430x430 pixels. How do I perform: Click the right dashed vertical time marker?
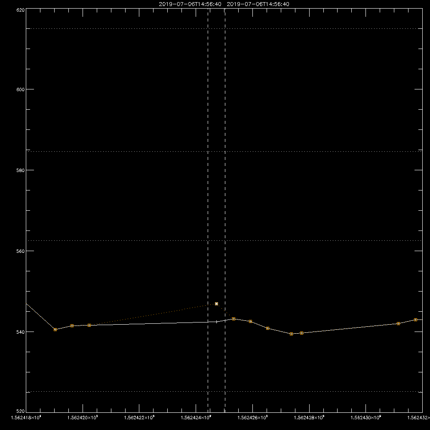point(225,210)
